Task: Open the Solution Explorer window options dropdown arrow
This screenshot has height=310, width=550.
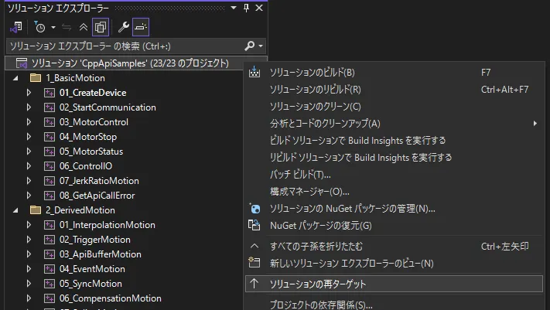Action: coord(233,8)
